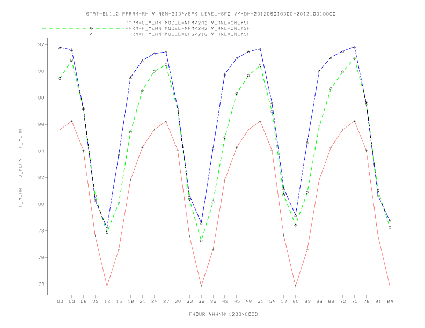Click x-axis hour label 03

coord(71,301)
